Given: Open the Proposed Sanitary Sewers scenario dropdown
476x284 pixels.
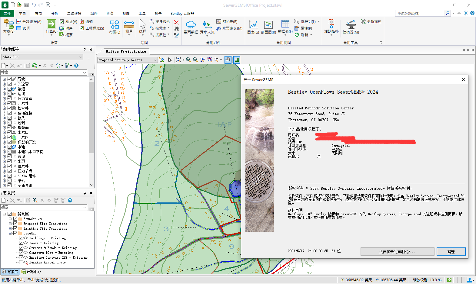Looking at the screenshot, I should (127, 60).
